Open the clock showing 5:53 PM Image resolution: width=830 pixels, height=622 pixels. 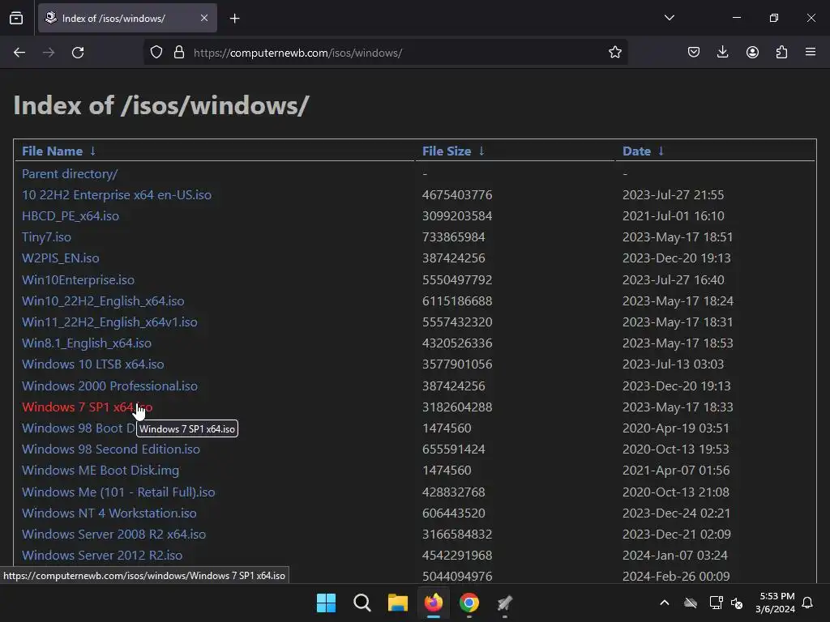[775, 603]
